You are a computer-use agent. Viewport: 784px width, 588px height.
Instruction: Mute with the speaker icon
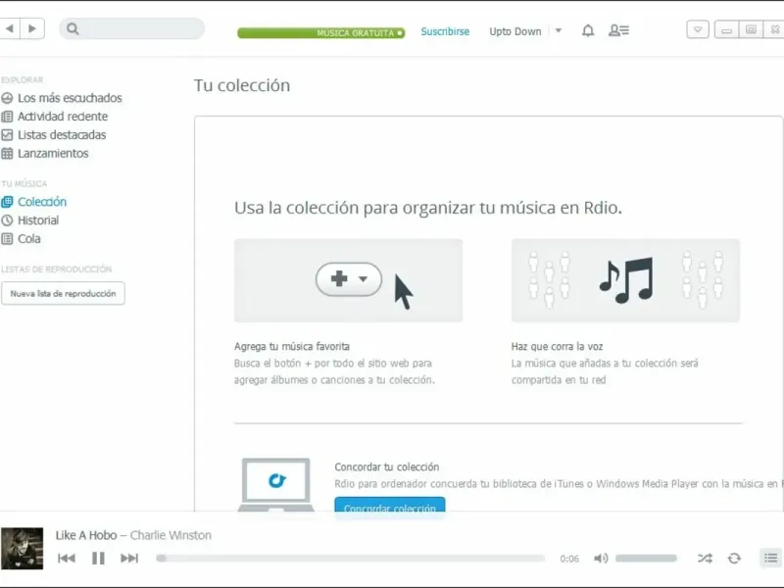point(601,558)
